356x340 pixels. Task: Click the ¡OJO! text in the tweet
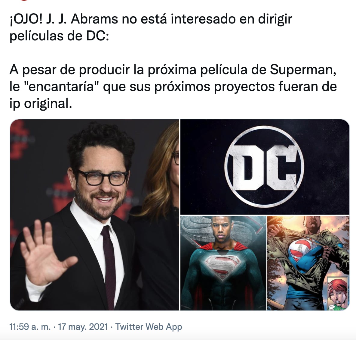coord(26,20)
